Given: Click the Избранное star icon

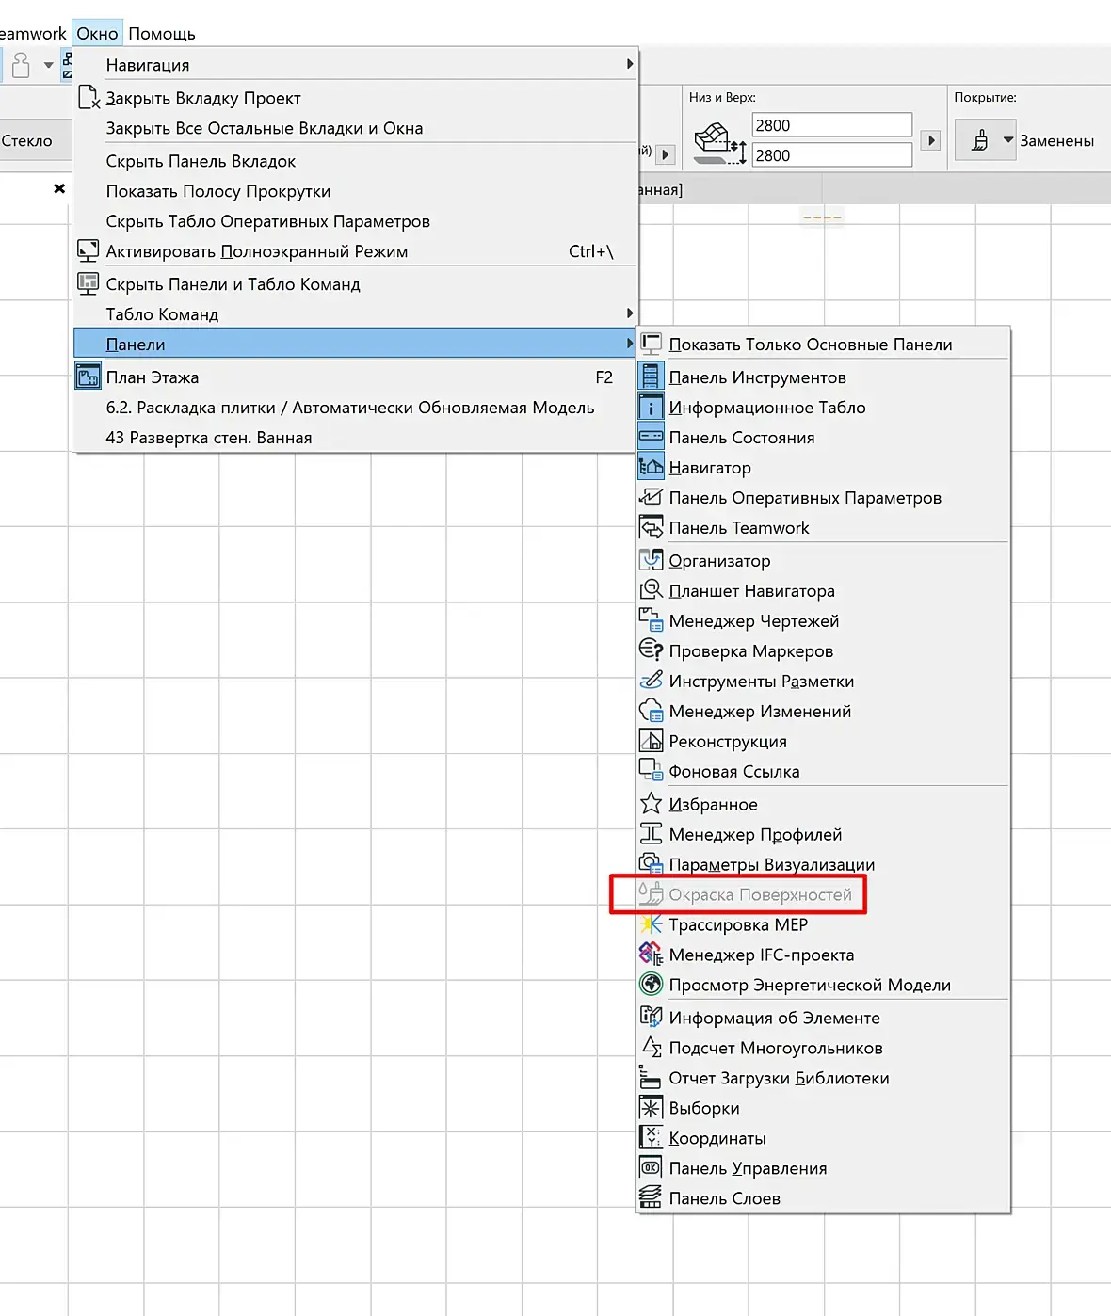Looking at the screenshot, I should [651, 805].
